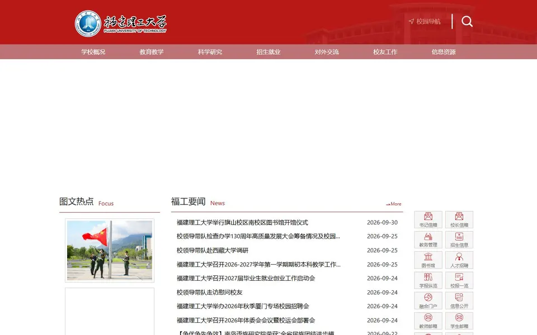This screenshot has height=335, width=537.
Task: Click the More link in 福工要闻
Action: [x=393, y=204]
